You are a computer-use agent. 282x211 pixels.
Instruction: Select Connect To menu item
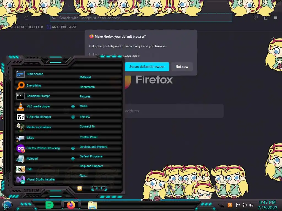click(x=87, y=126)
